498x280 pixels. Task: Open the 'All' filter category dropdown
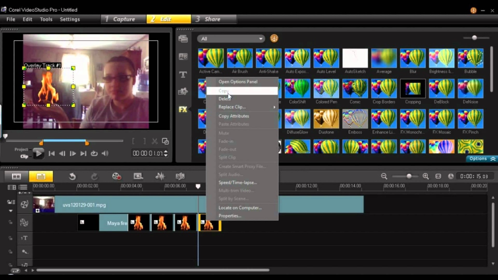tap(231, 38)
